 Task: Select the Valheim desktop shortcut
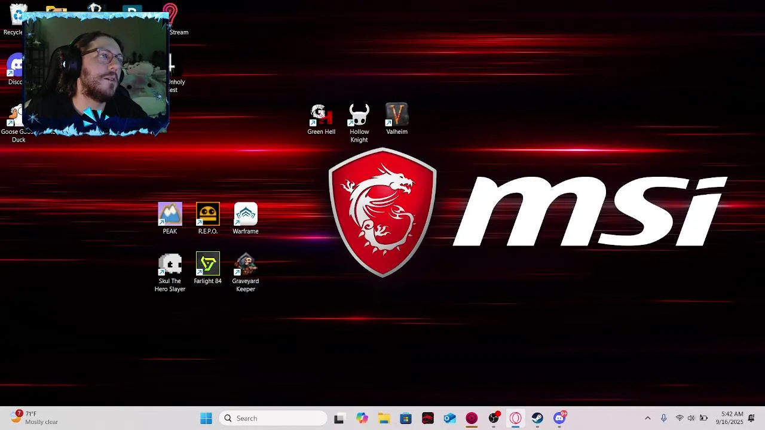(397, 119)
